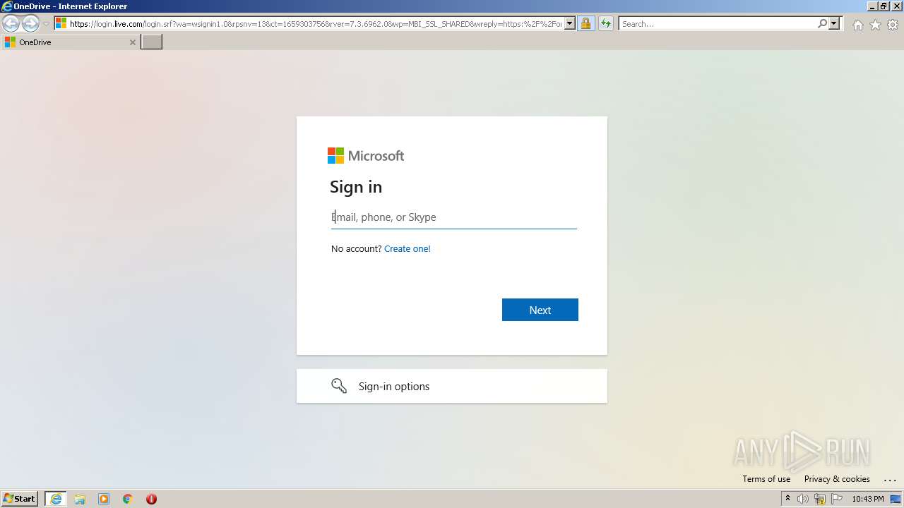Refresh the page with the green arrows
Viewport: 904px width, 508px height.
605,24
